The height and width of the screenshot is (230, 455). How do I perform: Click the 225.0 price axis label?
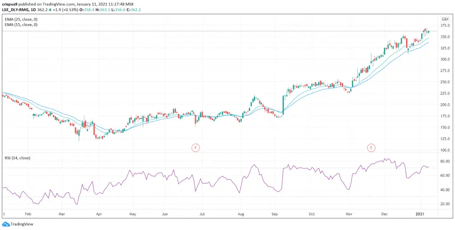pos(446,93)
